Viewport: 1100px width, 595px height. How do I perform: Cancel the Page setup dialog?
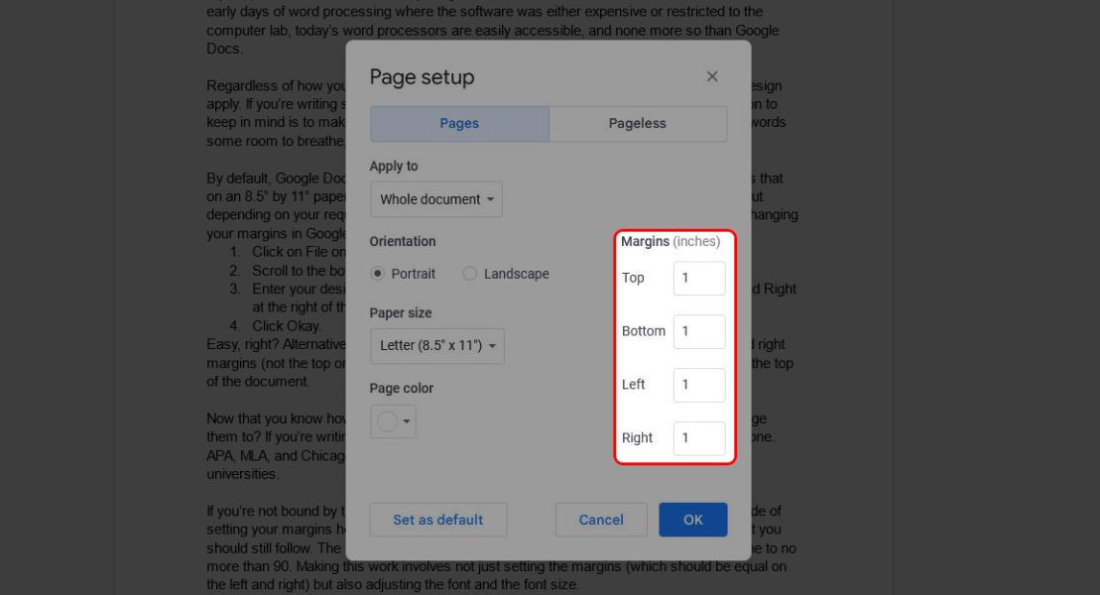[601, 520]
